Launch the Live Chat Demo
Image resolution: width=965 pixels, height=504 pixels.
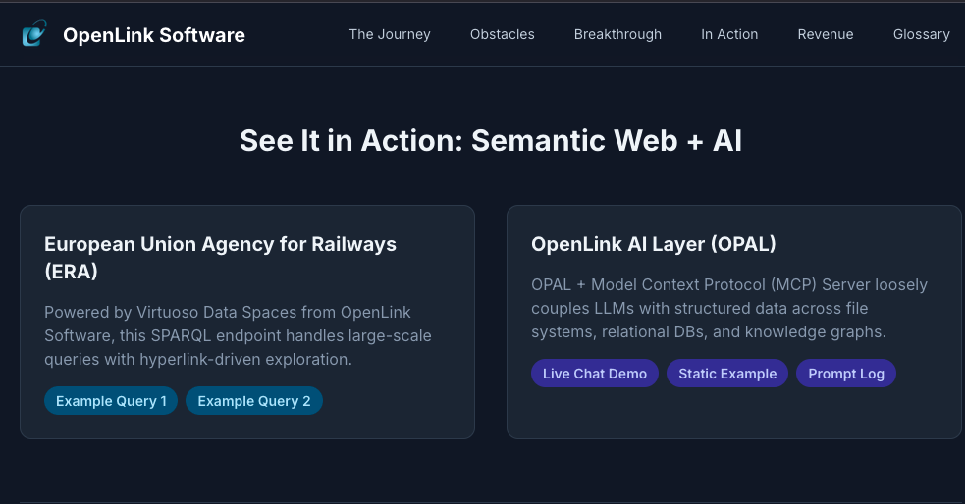pyautogui.click(x=595, y=373)
